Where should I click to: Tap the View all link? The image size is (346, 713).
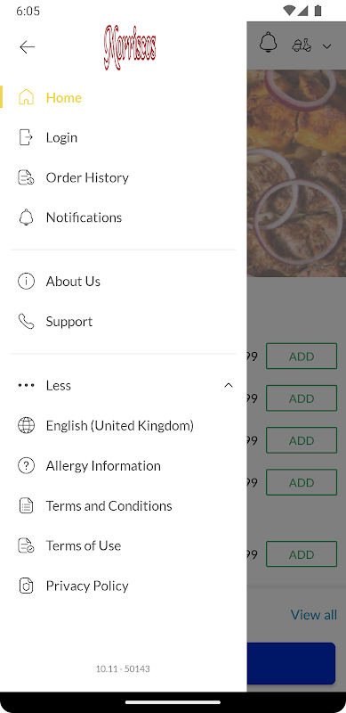314,615
